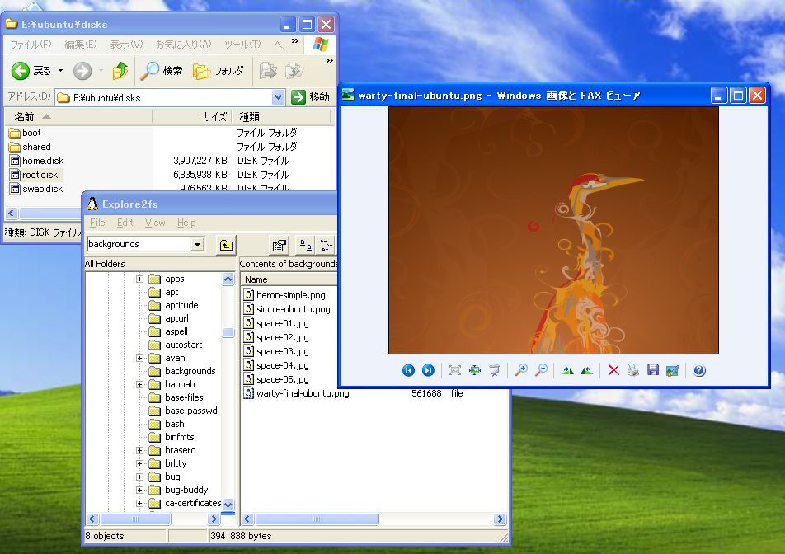Screen dimensions: 785x554
Task: Open the View menu in Explore2fs
Action: pos(155,223)
